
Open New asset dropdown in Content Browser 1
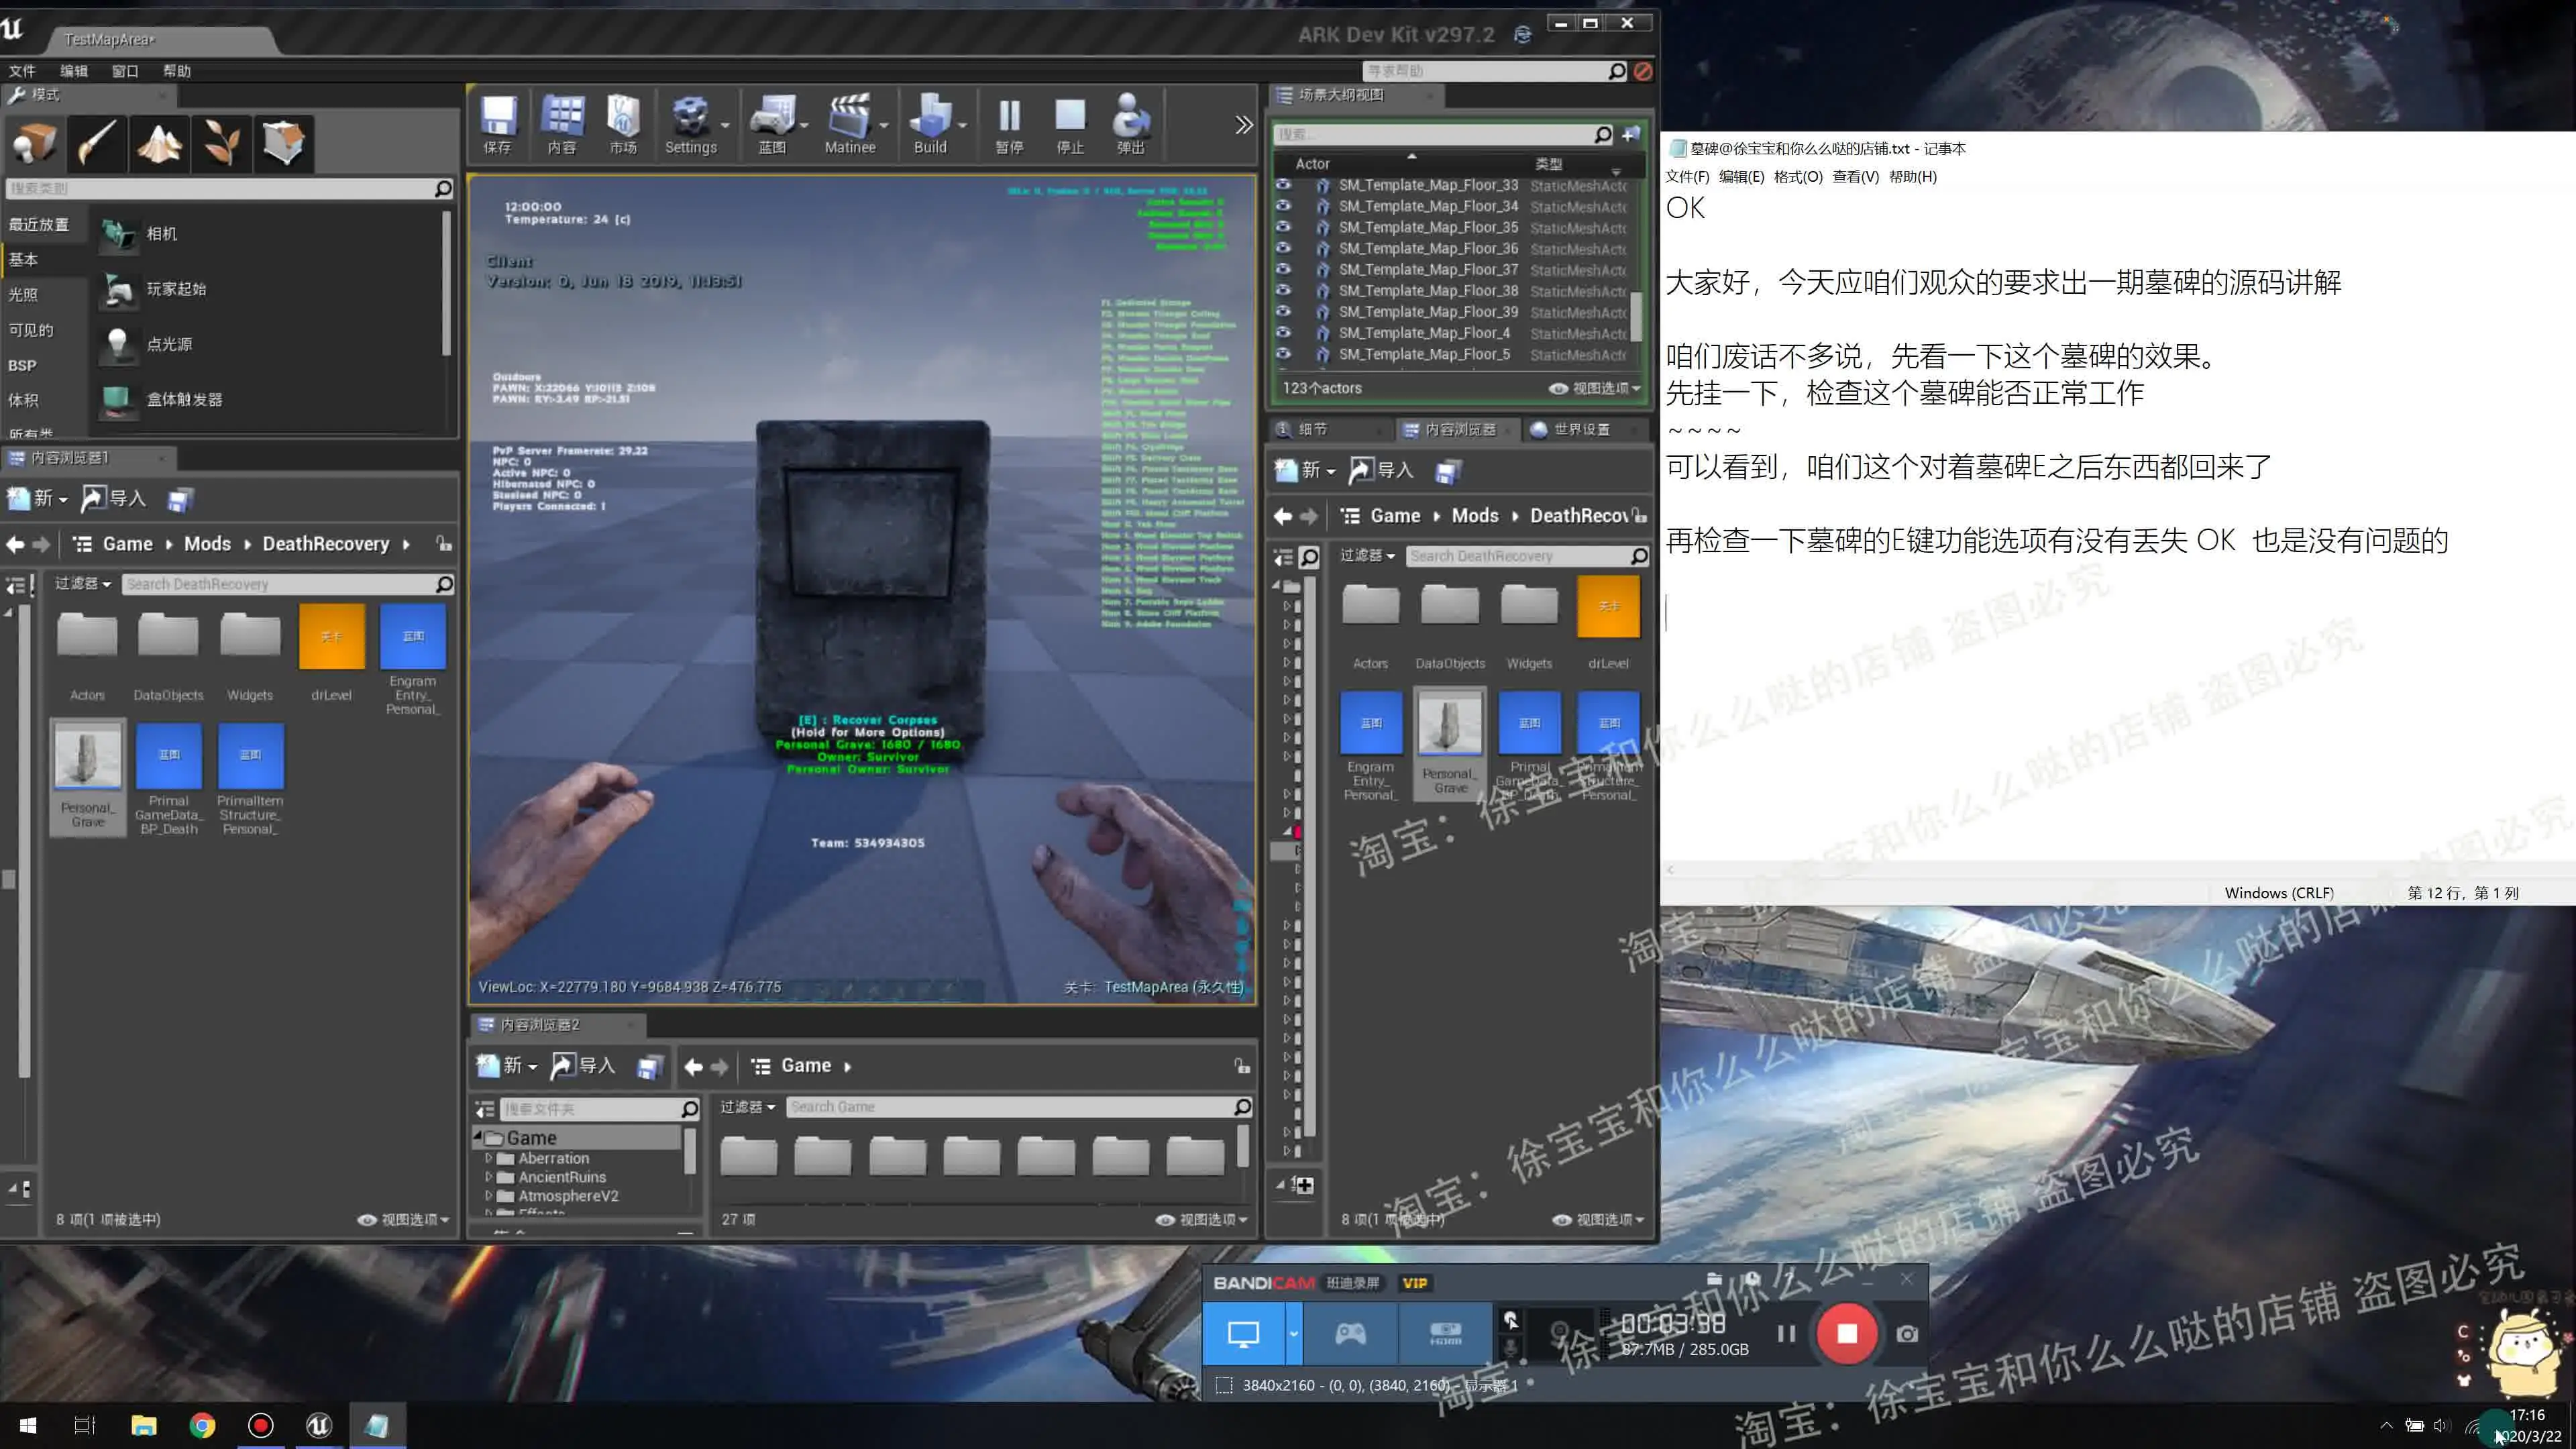tap(37, 498)
